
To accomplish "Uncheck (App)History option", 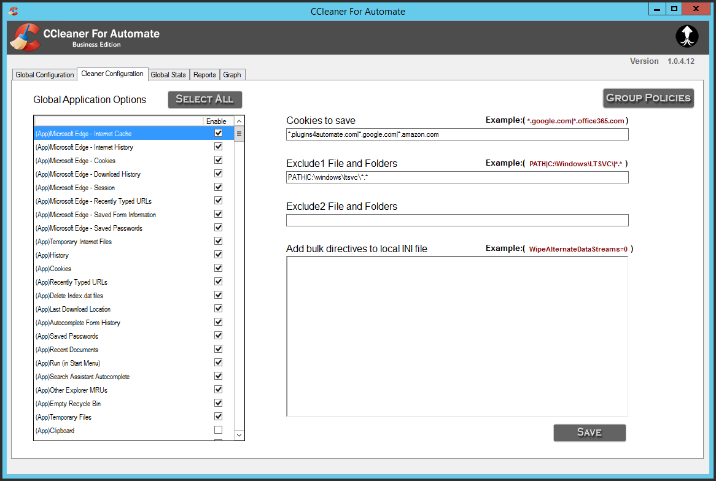I will point(218,254).
